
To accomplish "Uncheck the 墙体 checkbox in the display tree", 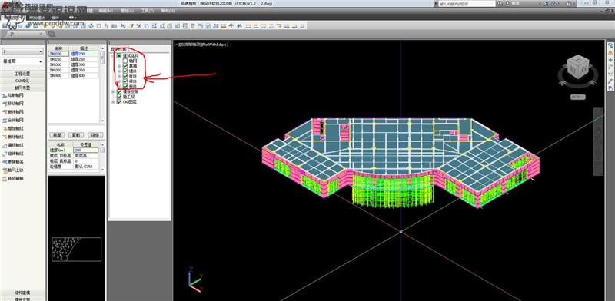I will click(x=125, y=71).
